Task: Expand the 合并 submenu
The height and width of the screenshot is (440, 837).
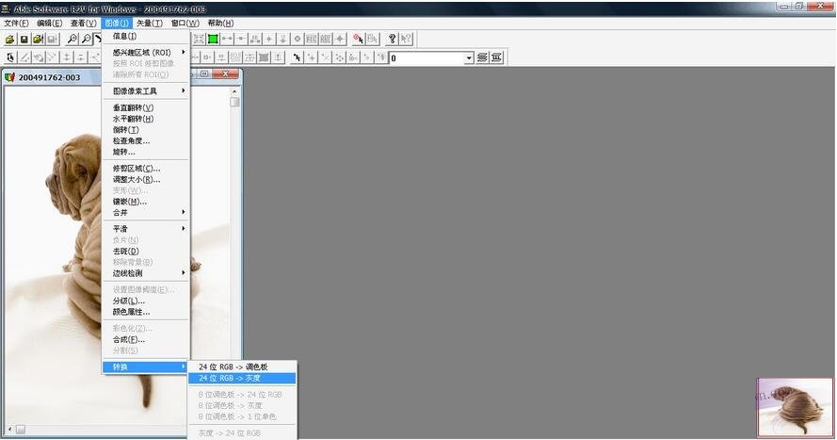Action: coord(145,213)
